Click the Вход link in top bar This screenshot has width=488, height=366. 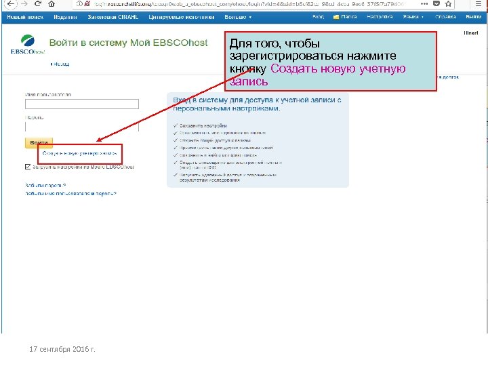pos(318,17)
